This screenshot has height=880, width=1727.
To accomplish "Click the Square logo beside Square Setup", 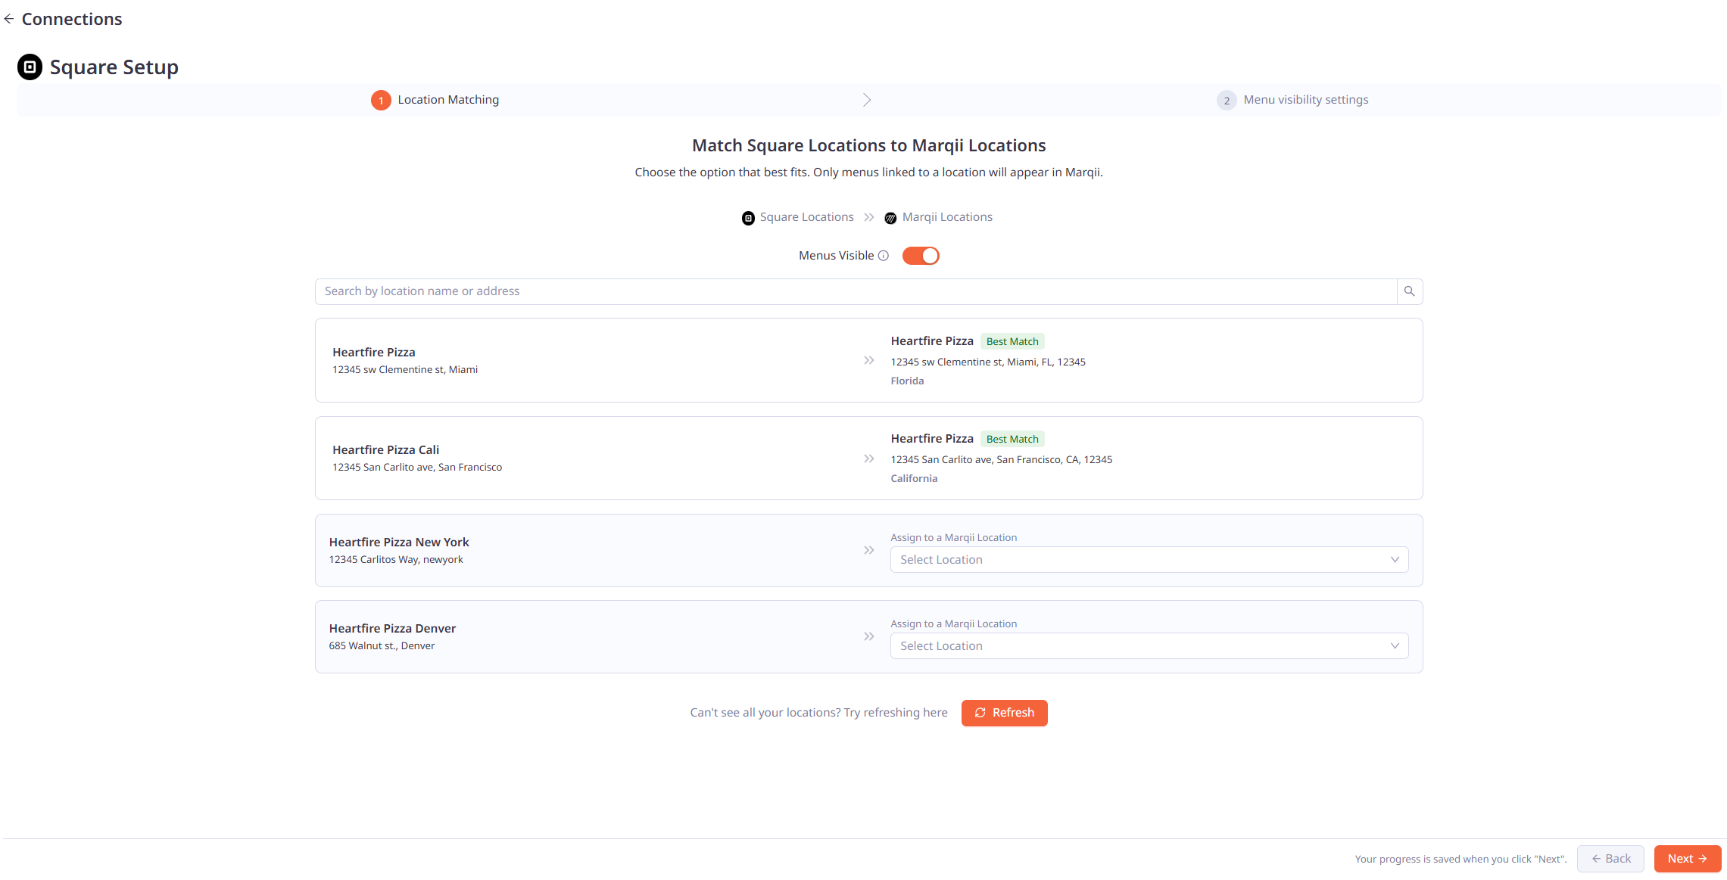I will click(x=30, y=67).
